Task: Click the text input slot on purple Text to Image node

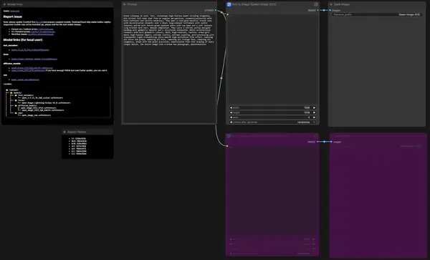Action: (227, 146)
